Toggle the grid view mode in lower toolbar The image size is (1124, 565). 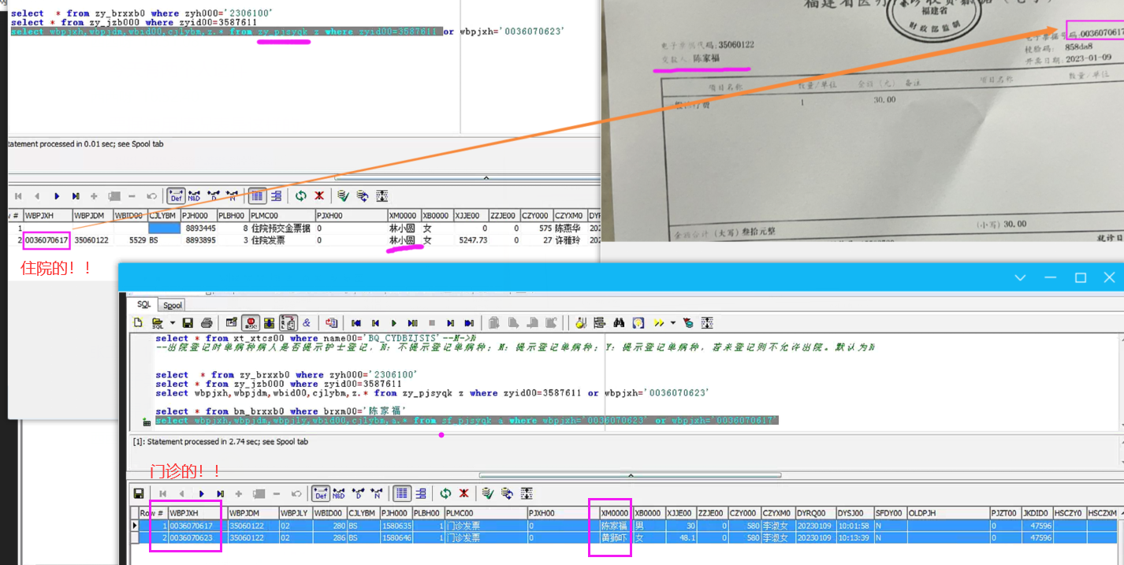402,493
